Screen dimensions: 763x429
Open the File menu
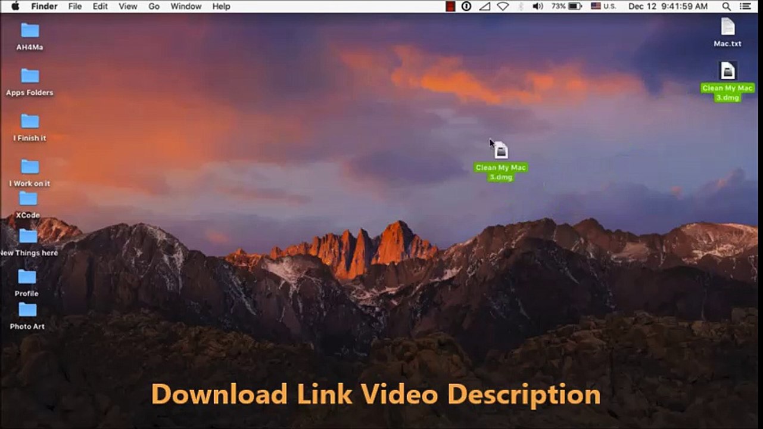[x=75, y=6]
